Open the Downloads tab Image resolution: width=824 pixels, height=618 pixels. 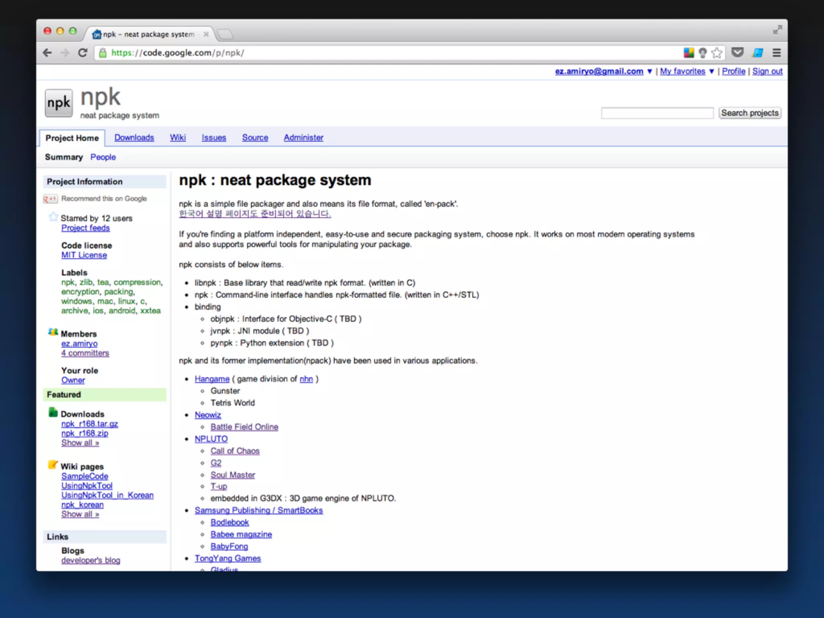(x=134, y=138)
